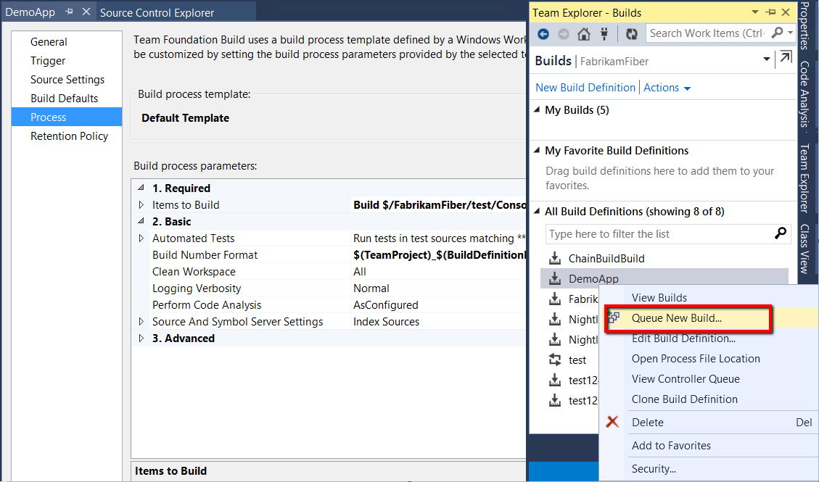This screenshot has height=482, width=819.
Task: Click the pop-out icon next to Builds header
Action: (x=785, y=59)
